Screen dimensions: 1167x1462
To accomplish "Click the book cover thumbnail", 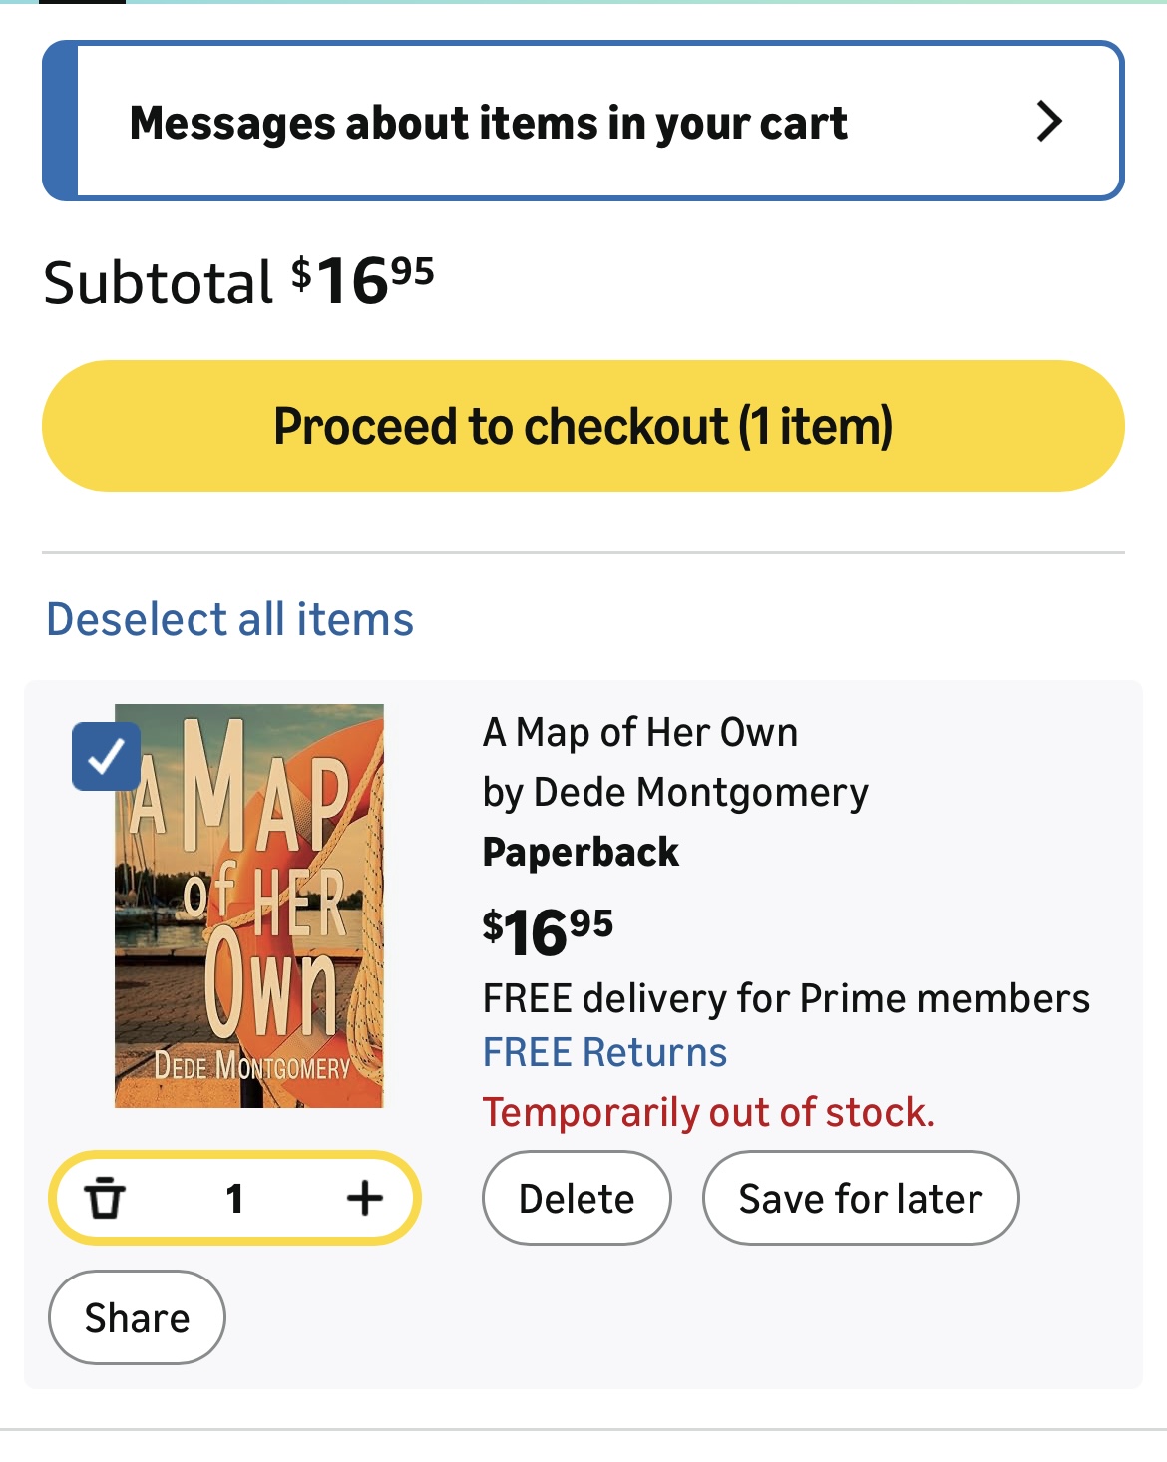I will 248,906.
